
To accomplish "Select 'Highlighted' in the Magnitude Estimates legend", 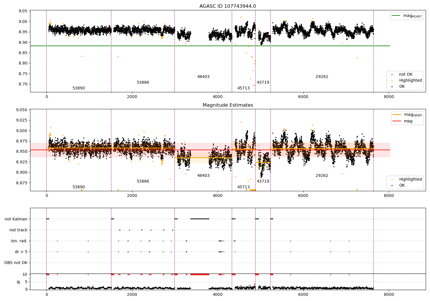I will point(411,179).
